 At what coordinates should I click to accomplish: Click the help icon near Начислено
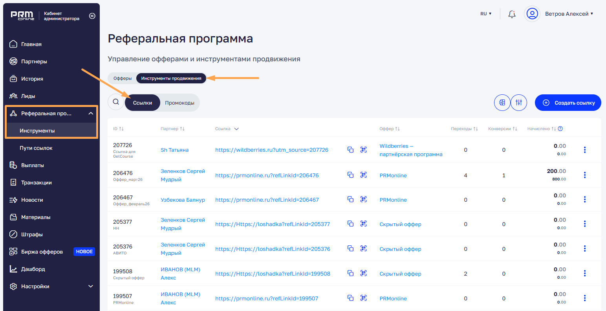click(x=560, y=129)
